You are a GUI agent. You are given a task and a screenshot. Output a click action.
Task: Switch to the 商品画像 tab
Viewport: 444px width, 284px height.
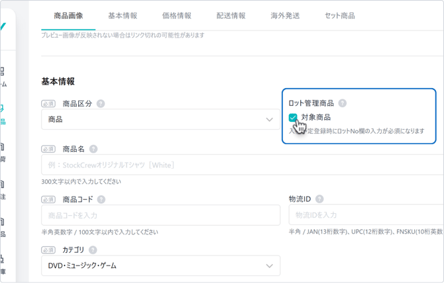point(68,16)
